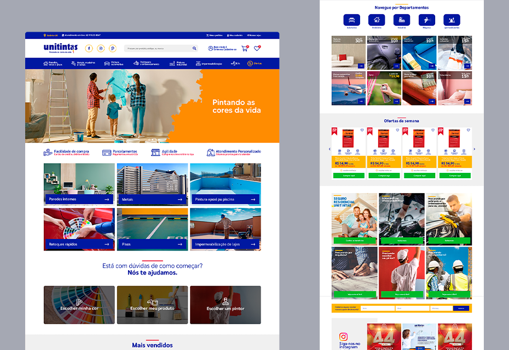This screenshot has width=509, height=350.
Task: Click Nossas lojas link in top bar
Action: (254, 36)
